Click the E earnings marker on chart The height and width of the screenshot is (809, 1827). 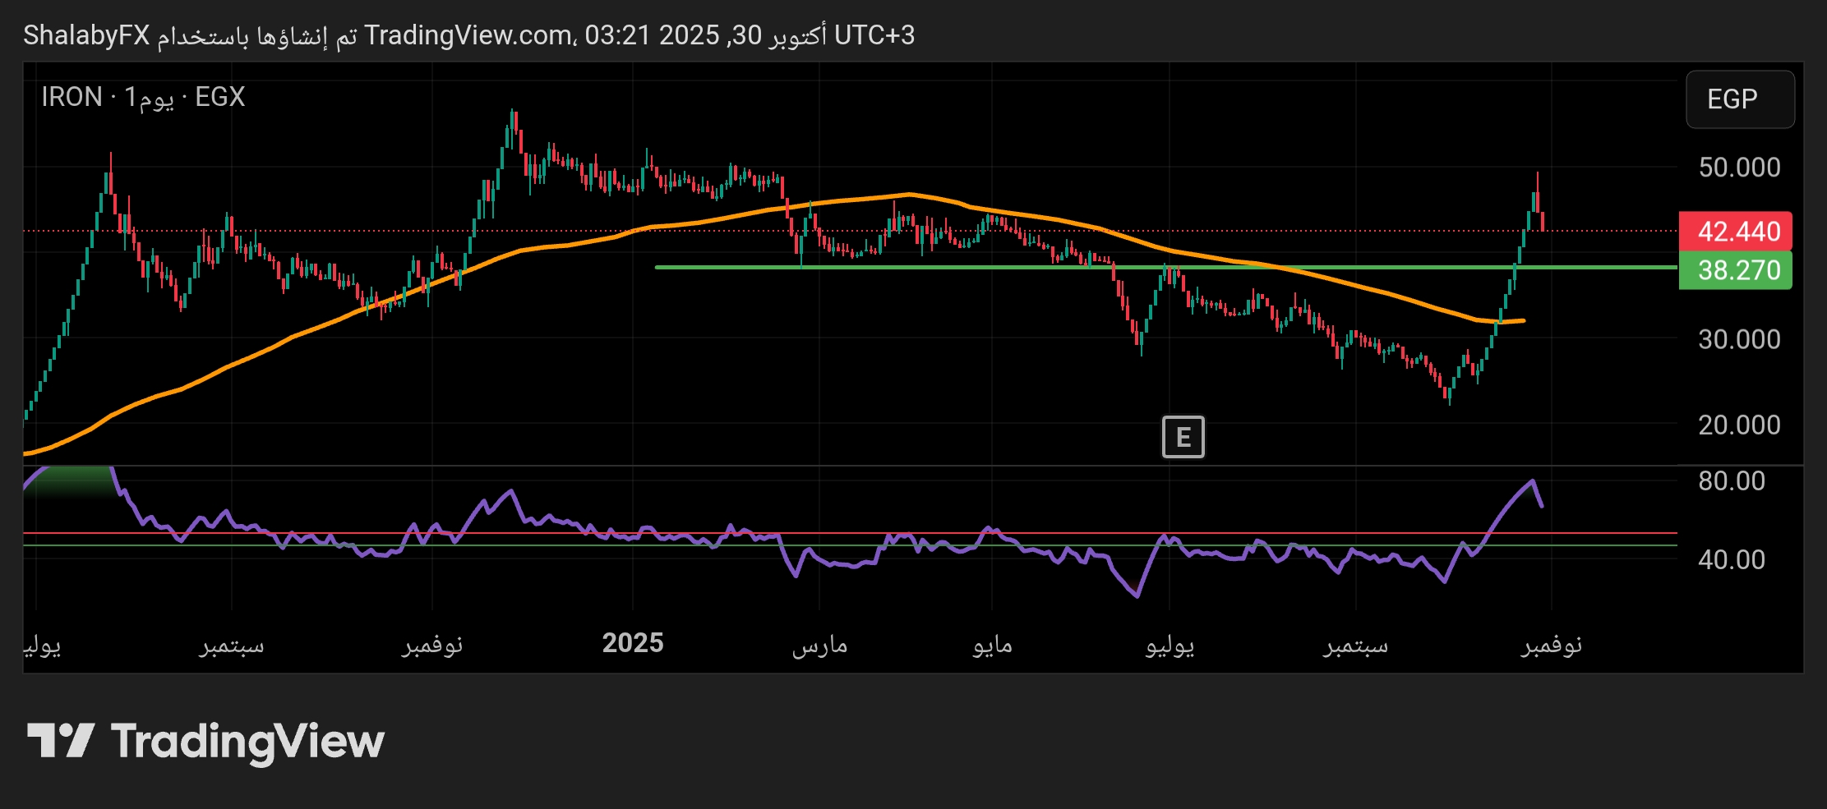[1183, 437]
